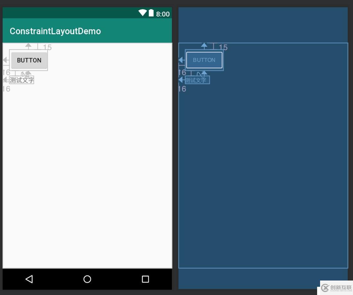Click the 15 margin label in blueprint view
Viewport: 353px width, 295px height.
click(223, 47)
